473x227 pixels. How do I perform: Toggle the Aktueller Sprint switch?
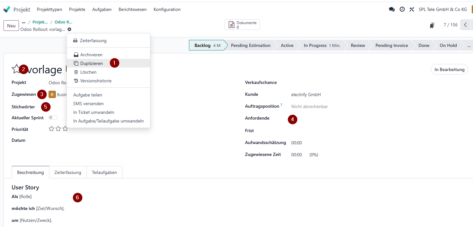coord(53,117)
